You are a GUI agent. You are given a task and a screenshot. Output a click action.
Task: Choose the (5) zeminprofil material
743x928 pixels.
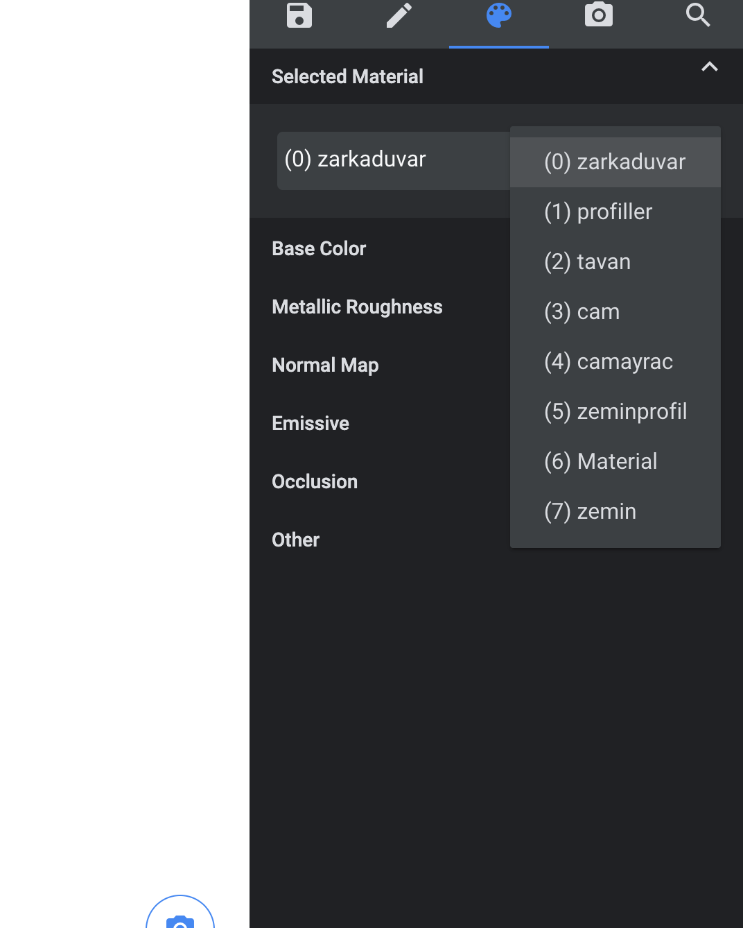[x=615, y=411]
